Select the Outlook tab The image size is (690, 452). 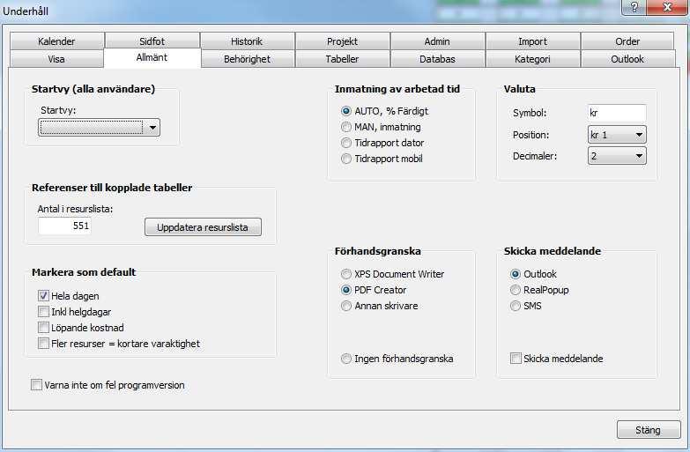(627, 59)
